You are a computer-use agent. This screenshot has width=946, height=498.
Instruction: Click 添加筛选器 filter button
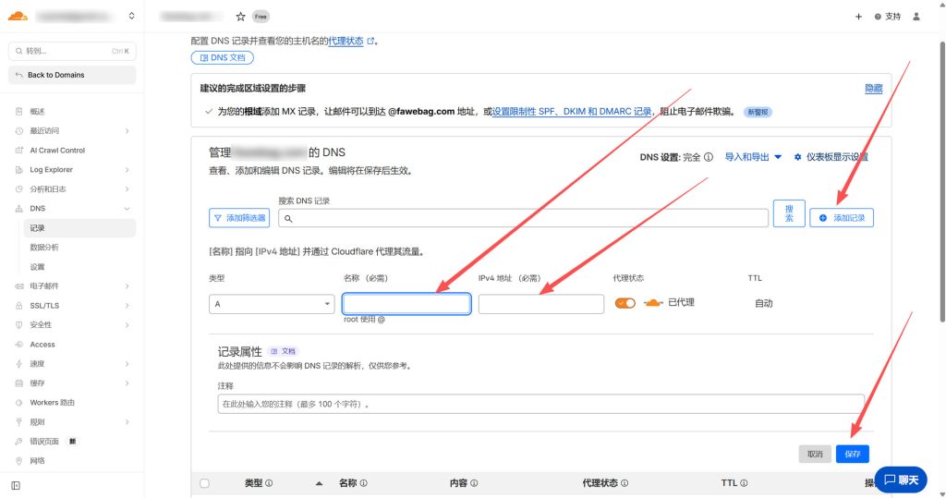(x=239, y=218)
